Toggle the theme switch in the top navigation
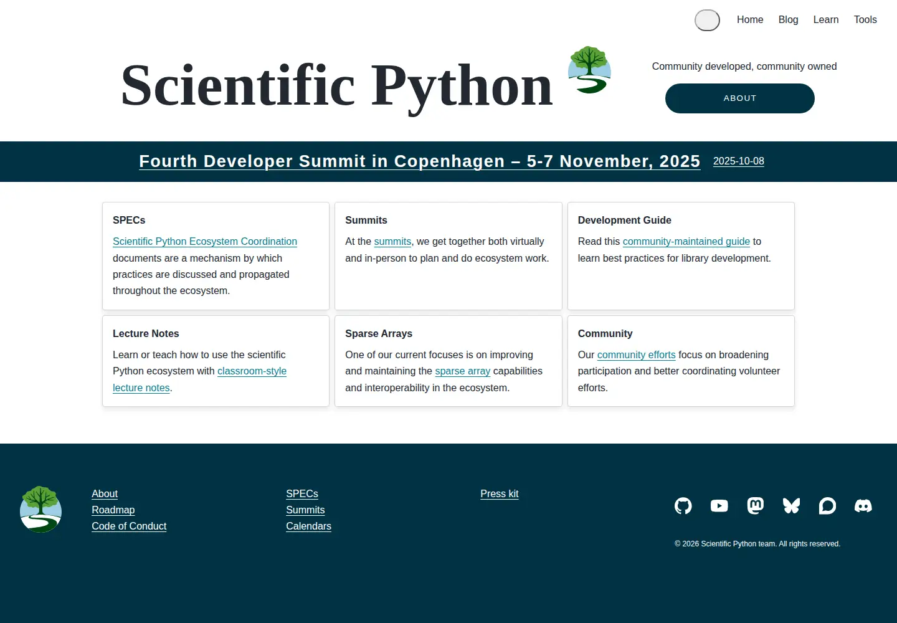The width and height of the screenshot is (897, 623). [x=707, y=20]
